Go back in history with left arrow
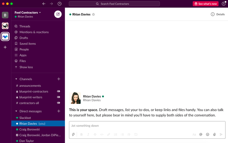 (x=44, y=4)
